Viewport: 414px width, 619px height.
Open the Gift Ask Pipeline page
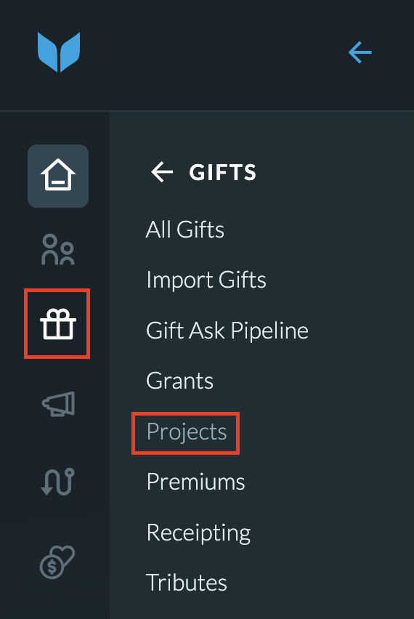tap(227, 331)
